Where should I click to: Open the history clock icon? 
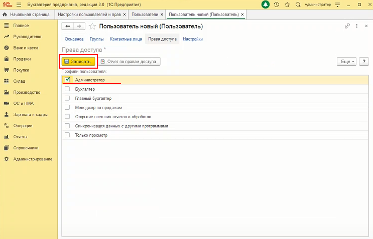(277, 5)
